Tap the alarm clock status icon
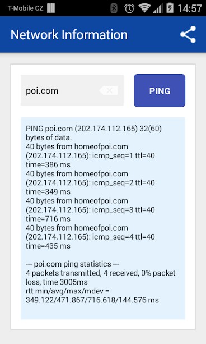The image size is (206, 344). [x=129, y=8]
